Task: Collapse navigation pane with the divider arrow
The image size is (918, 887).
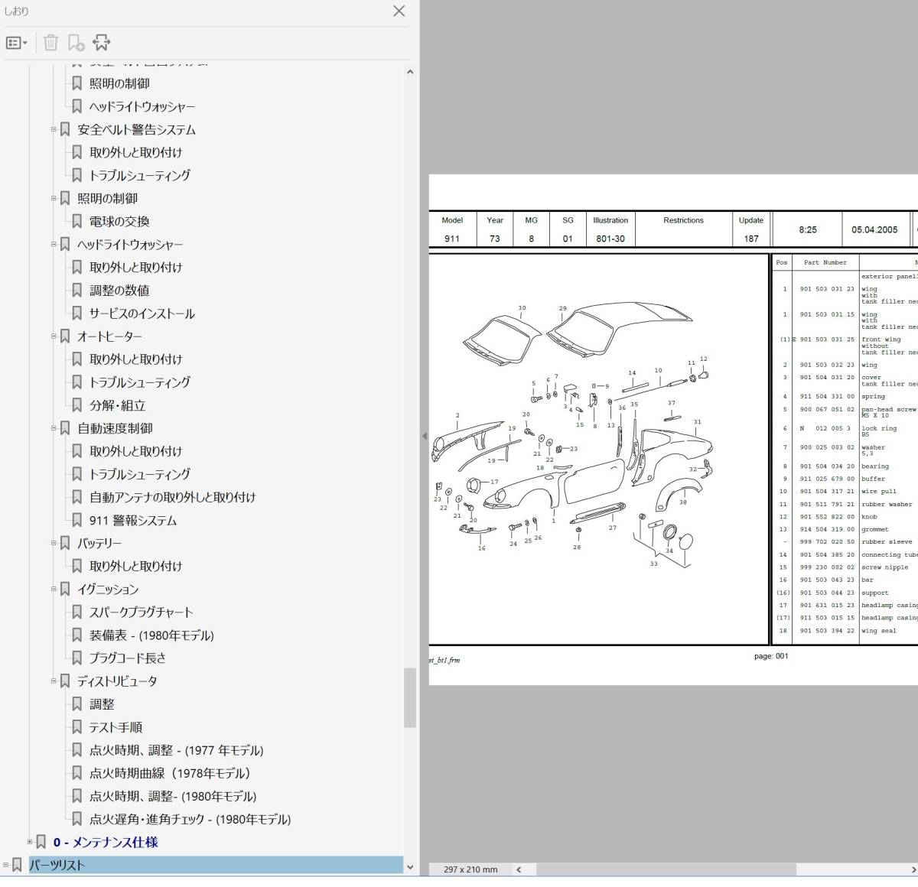Action: (424, 436)
